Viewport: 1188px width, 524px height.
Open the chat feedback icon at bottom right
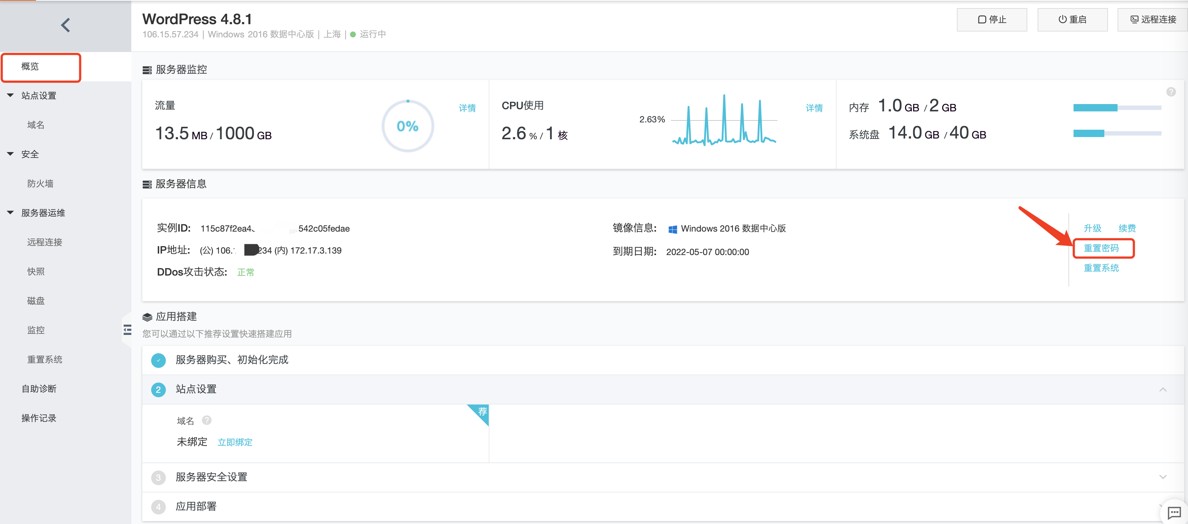click(x=1174, y=512)
